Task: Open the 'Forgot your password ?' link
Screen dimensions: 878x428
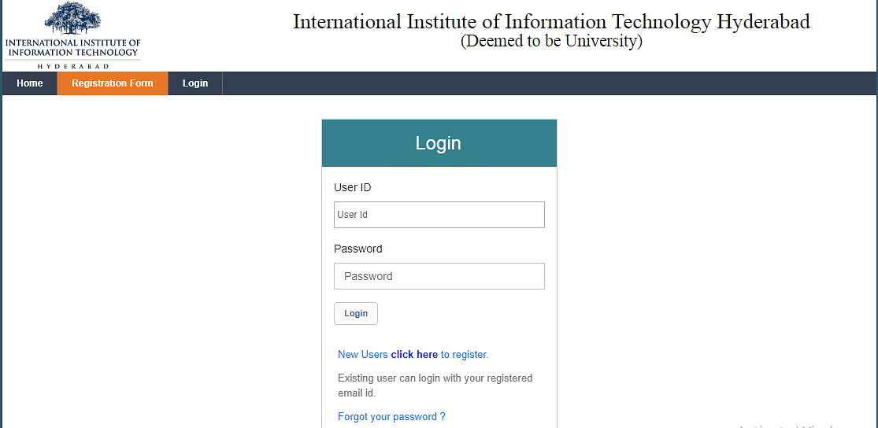Action: coord(391,417)
